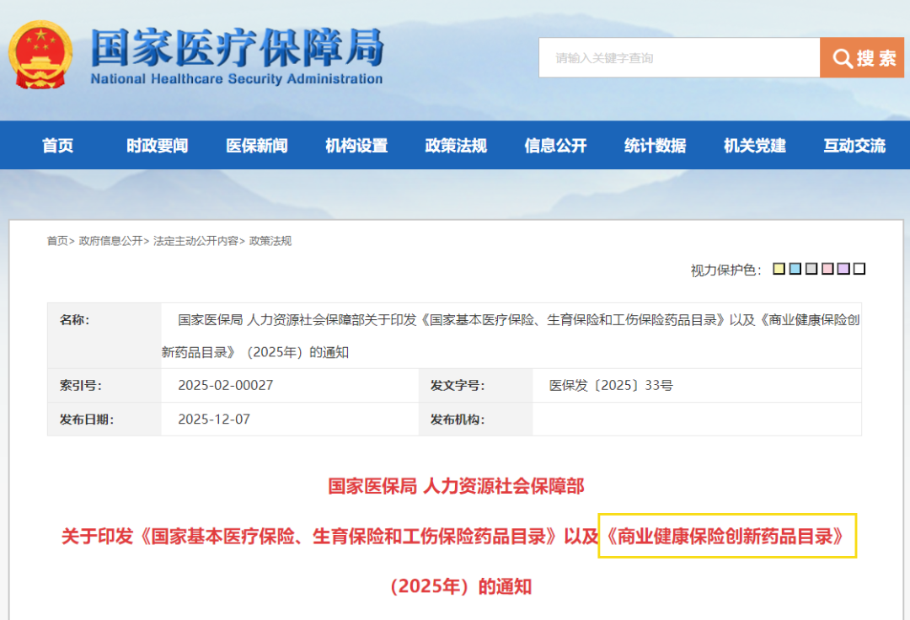Navigate to 统计数据 page
This screenshot has width=910, height=620.
click(655, 146)
